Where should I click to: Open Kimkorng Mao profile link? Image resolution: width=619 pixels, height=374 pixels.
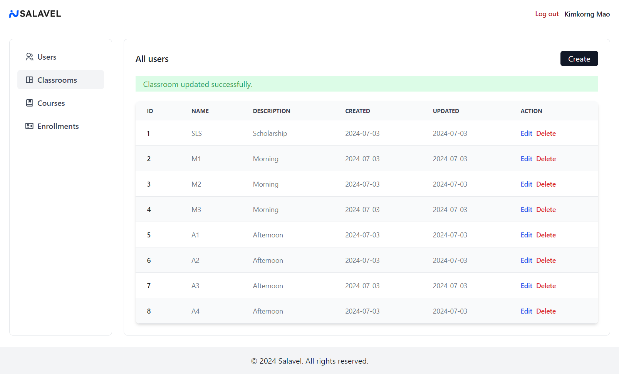pos(587,14)
